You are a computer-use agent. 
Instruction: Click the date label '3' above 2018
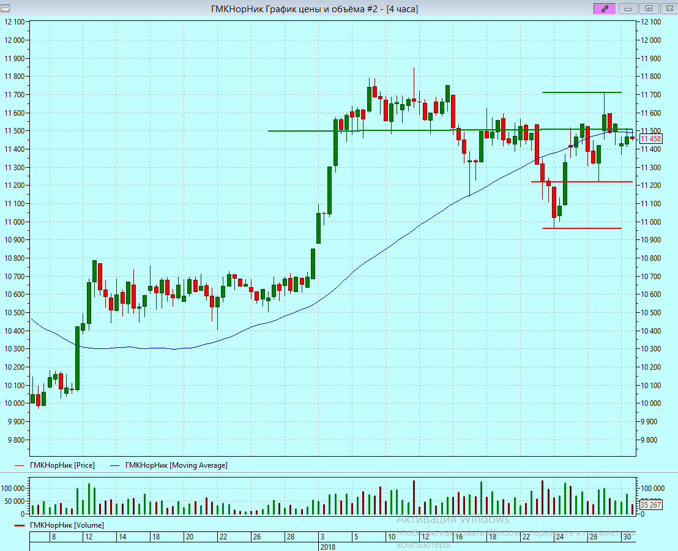[x=322, y=537]
